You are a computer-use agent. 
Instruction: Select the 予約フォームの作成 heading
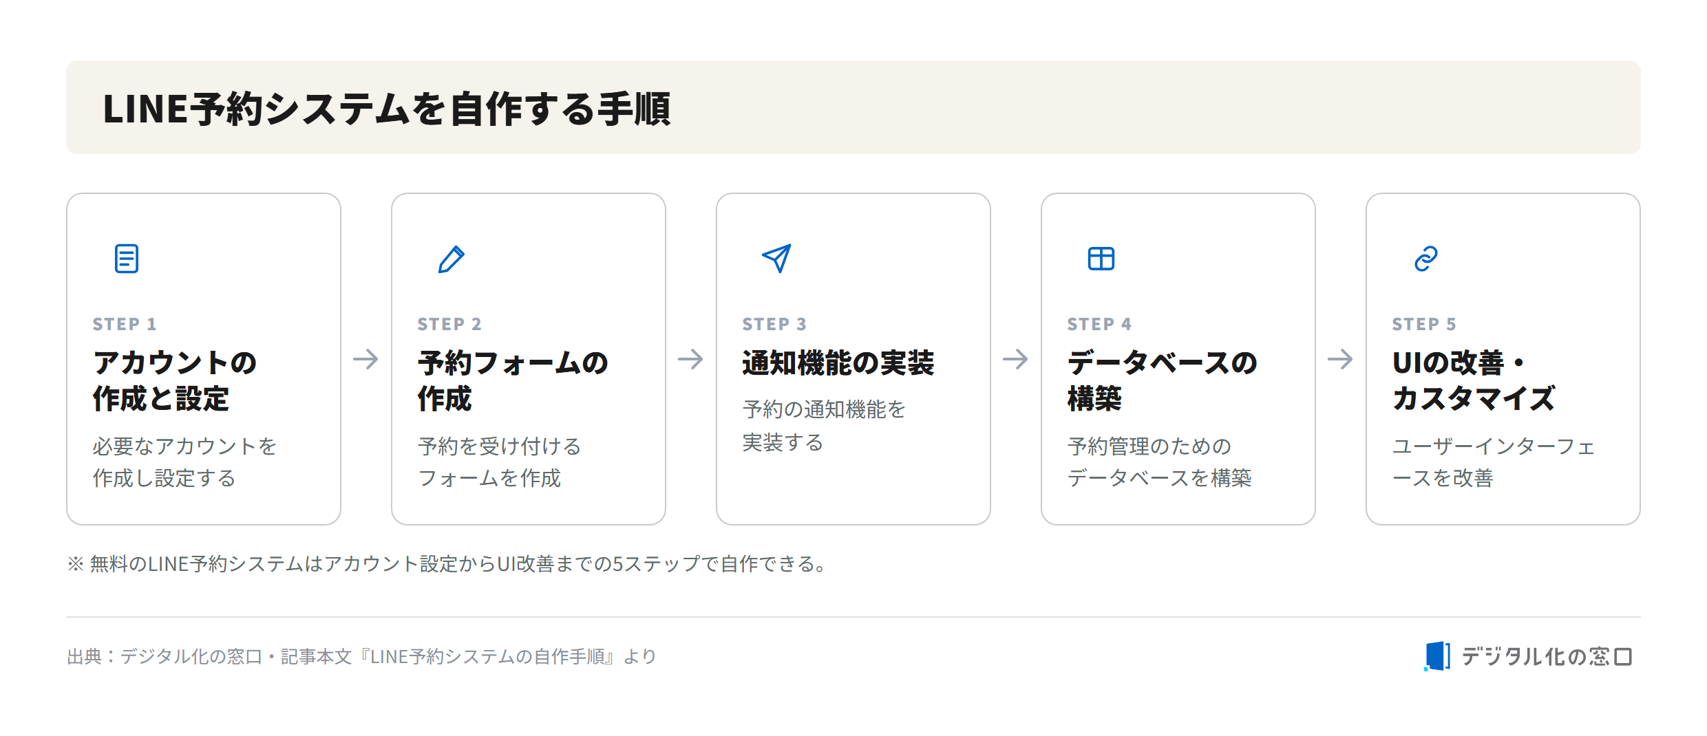click(x=513, y=380)
